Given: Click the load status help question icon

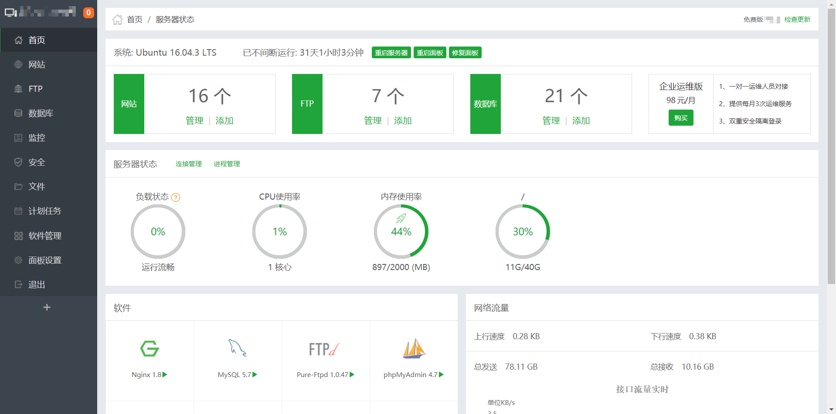Looking at the screenshot, I should [176, 197].
